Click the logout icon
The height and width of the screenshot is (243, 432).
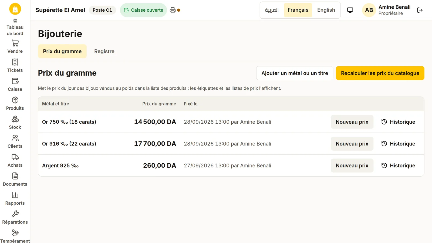[420, 10]
